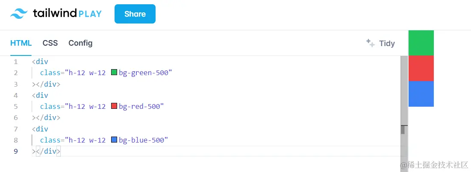Click the green swatch next to bg-green-500

pyautogui.click(x=114, y=73)
